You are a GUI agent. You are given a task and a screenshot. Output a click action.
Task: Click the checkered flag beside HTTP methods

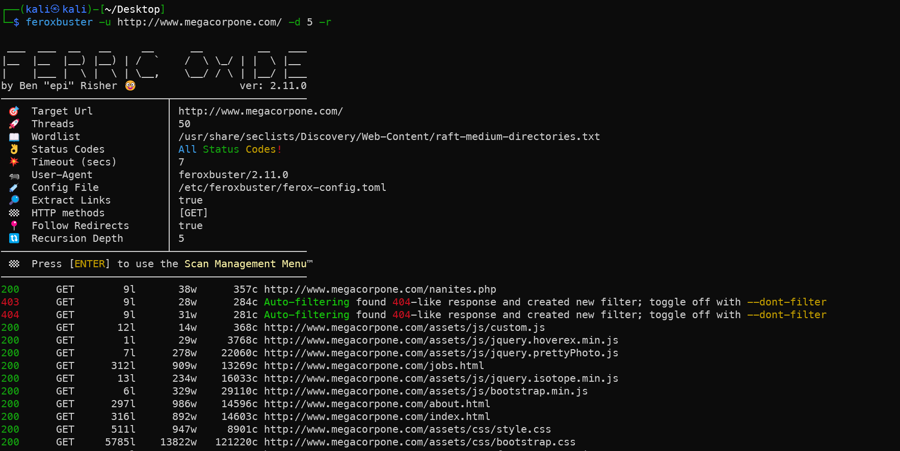[14, 213]
